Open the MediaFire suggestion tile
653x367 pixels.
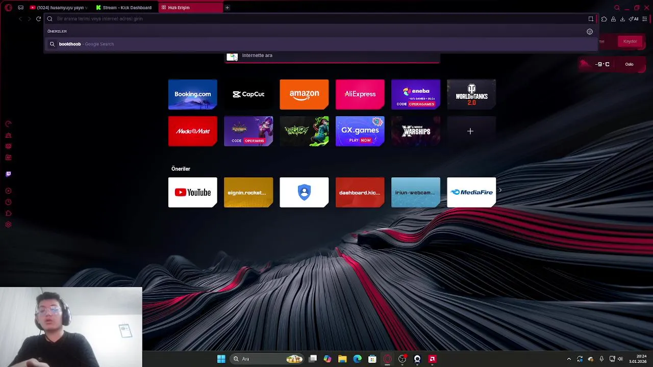click(x=471, y=192)
